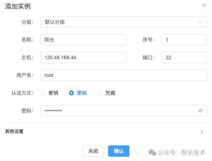Click the 关闭 button
The height and width of the screenshot is (161, 212).
93,151
